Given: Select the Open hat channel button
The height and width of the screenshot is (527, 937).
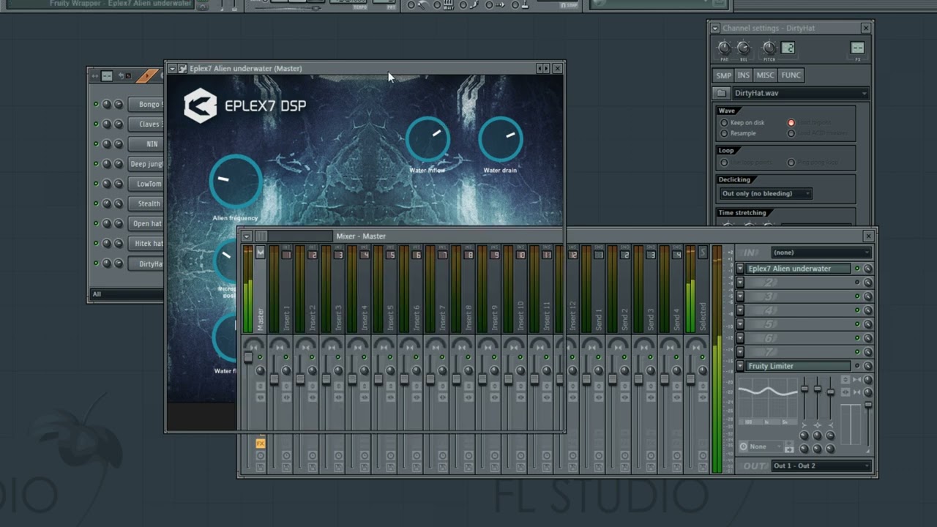Looking at the screenshot, I should click(146, 223).
